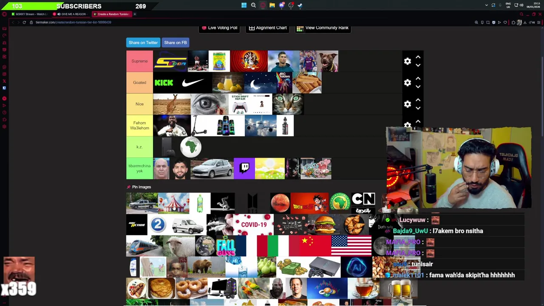This screenshot has height=306, width=544.
Task: Click the Share on Twitter button
Action: click(143, 42)
